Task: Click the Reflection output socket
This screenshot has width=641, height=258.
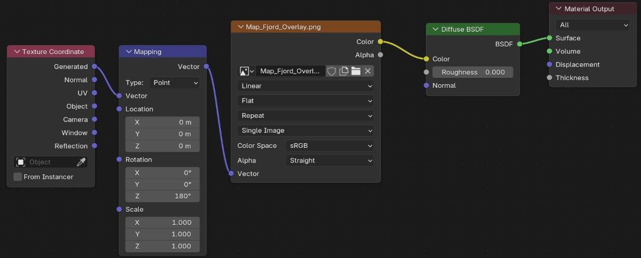Action: pos(94,146)
